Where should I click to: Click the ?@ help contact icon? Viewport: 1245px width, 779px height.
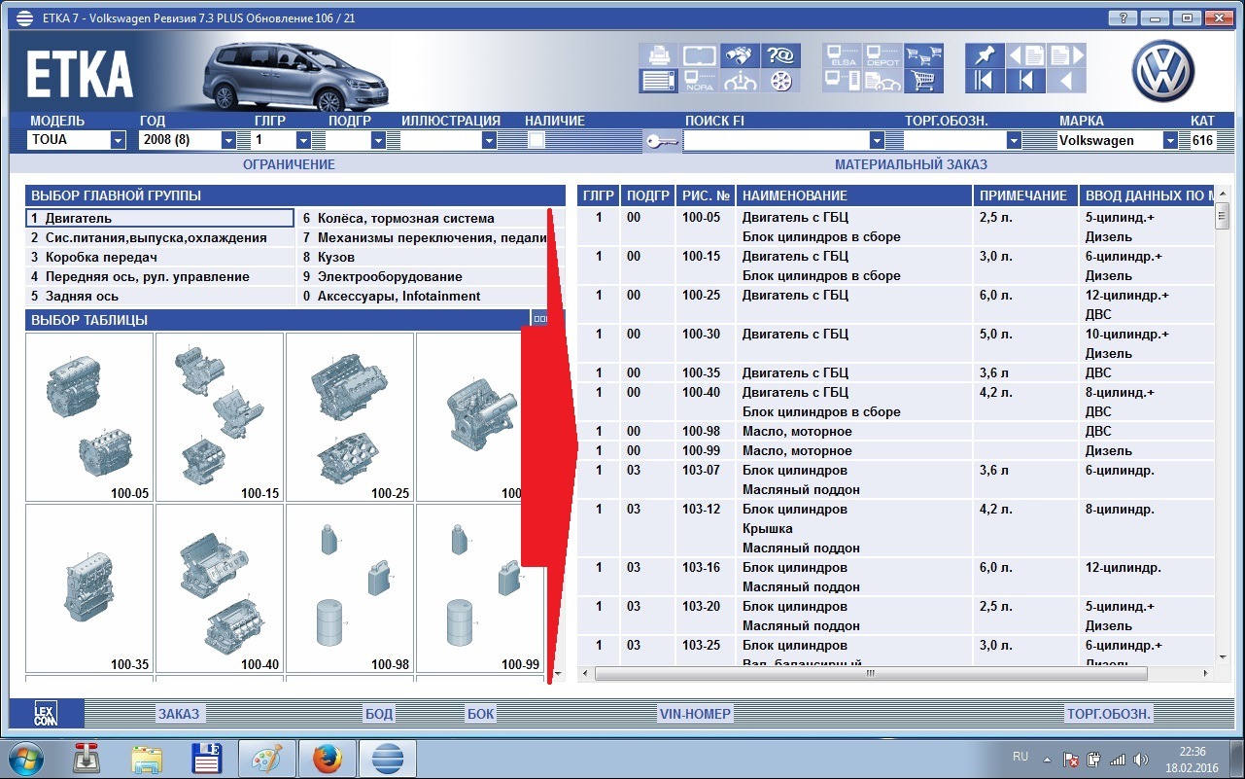[x=780, y=55]
